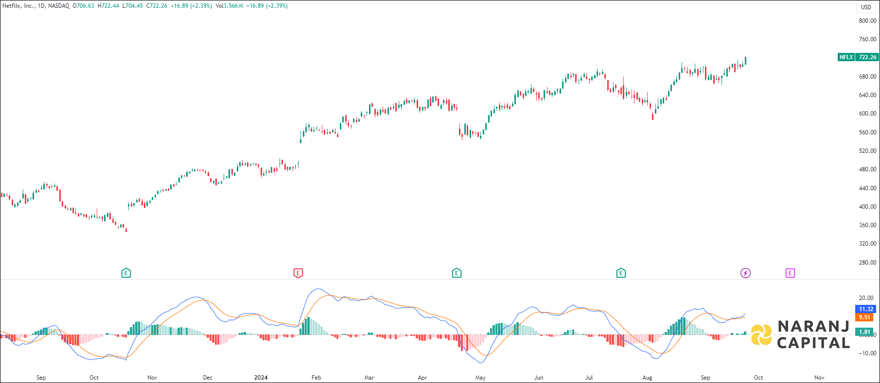Click the green earnings marker before November
Image resolution: width=880 pixels, height=383 pixels.
tap(126, 273)
